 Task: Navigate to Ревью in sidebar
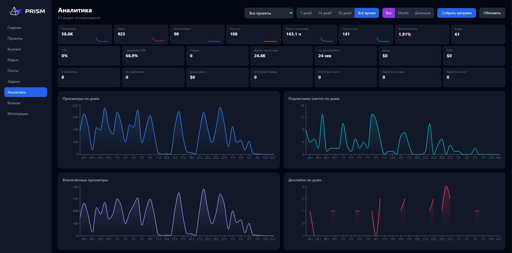(26, 60)
